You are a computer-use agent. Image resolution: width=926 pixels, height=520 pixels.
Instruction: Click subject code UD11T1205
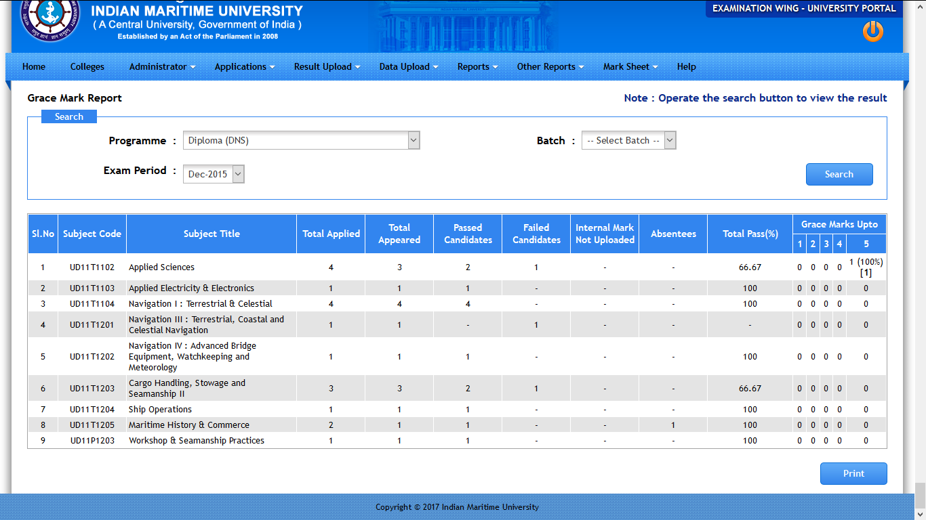[x=92, y=425]
